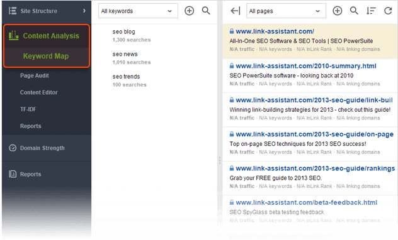This screenshot has width=398, height=240.
Task: Click the lock icon beside link-buil URL
Action: 232,100
